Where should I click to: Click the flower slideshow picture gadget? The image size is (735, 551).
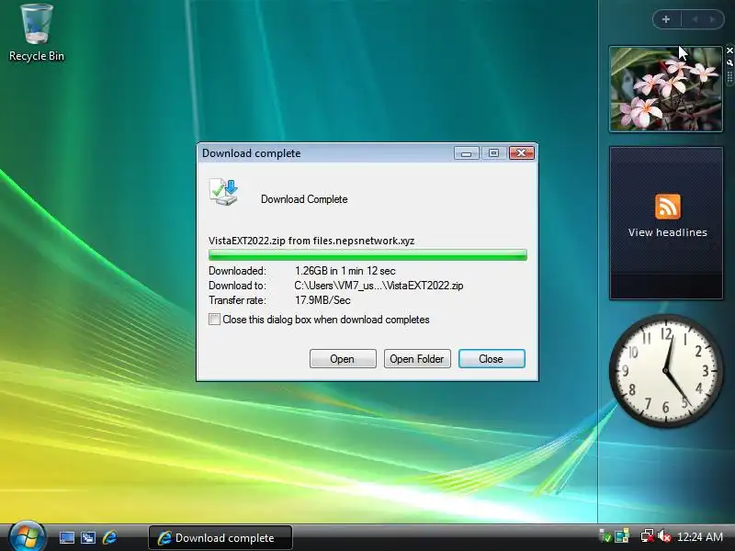click(665, 89)
